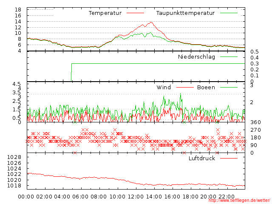
Task: Click the red Wind legend line
Action: [x=185, y=87]
